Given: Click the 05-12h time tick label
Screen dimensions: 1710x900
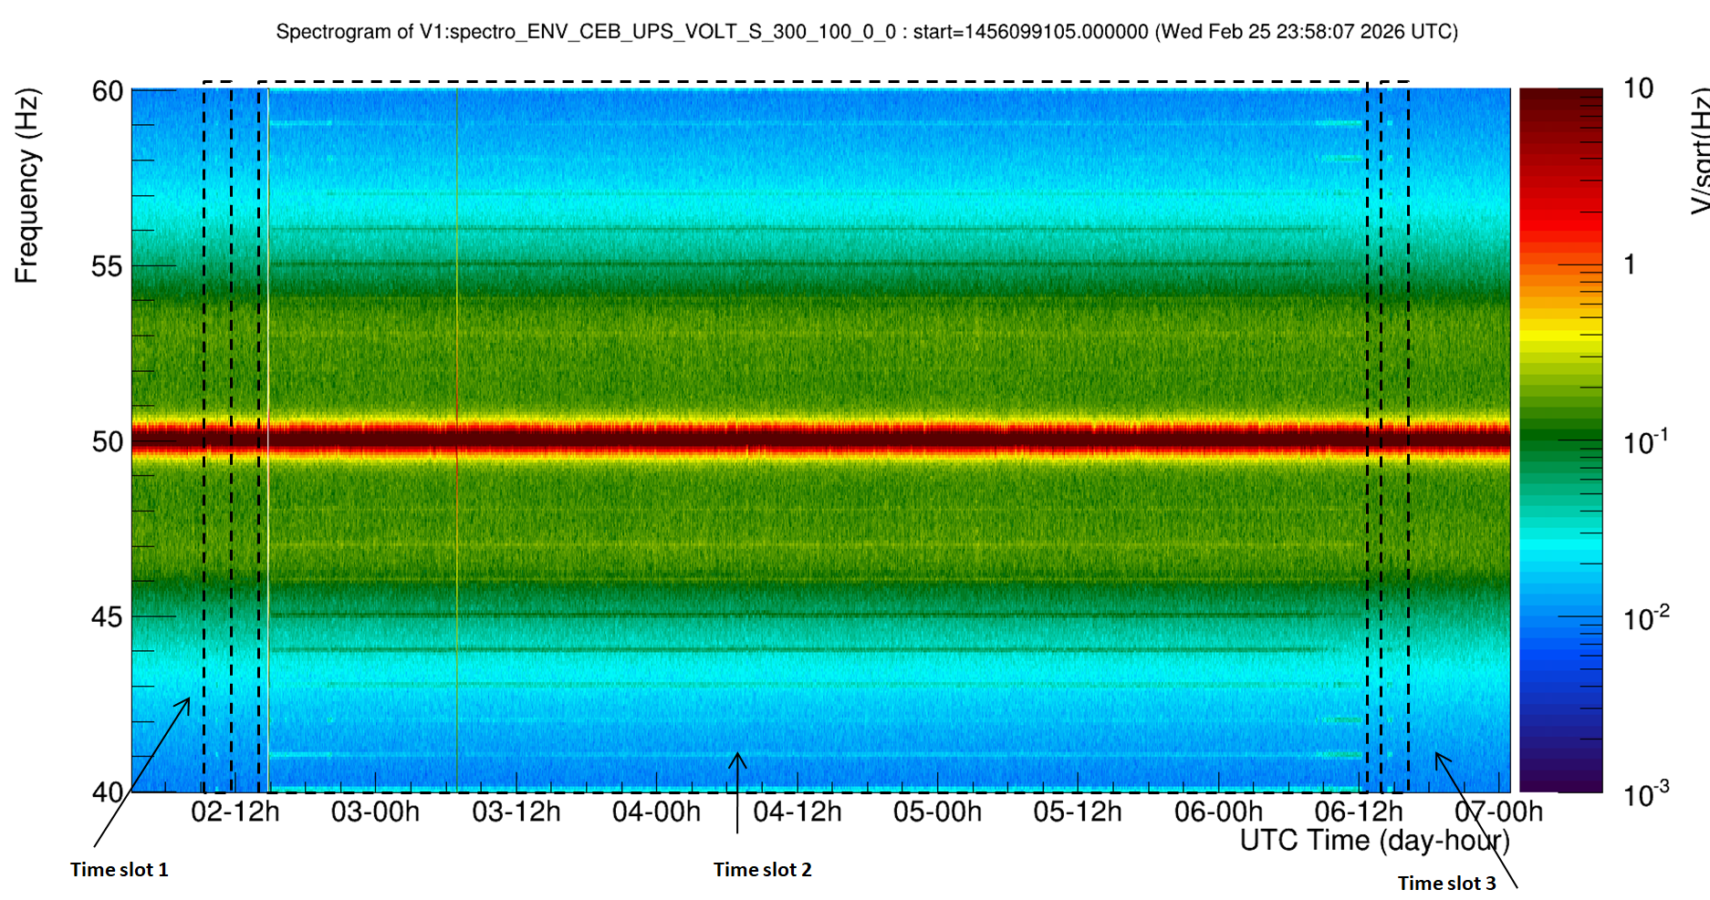Looking at the screenshot, I should click(1078, 812).
